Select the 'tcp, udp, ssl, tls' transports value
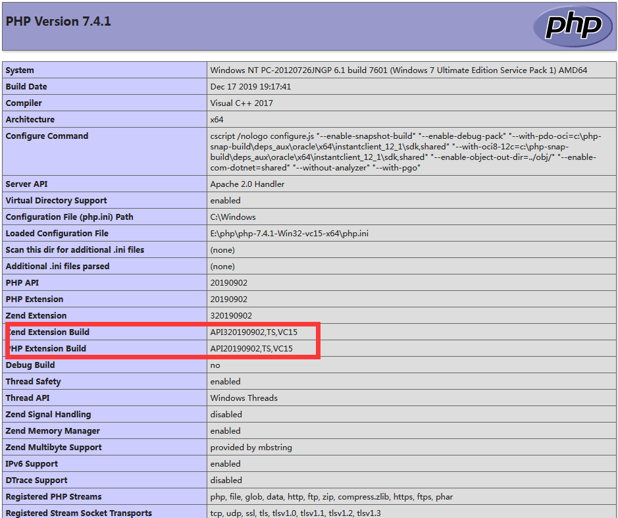 coord(296,513)
